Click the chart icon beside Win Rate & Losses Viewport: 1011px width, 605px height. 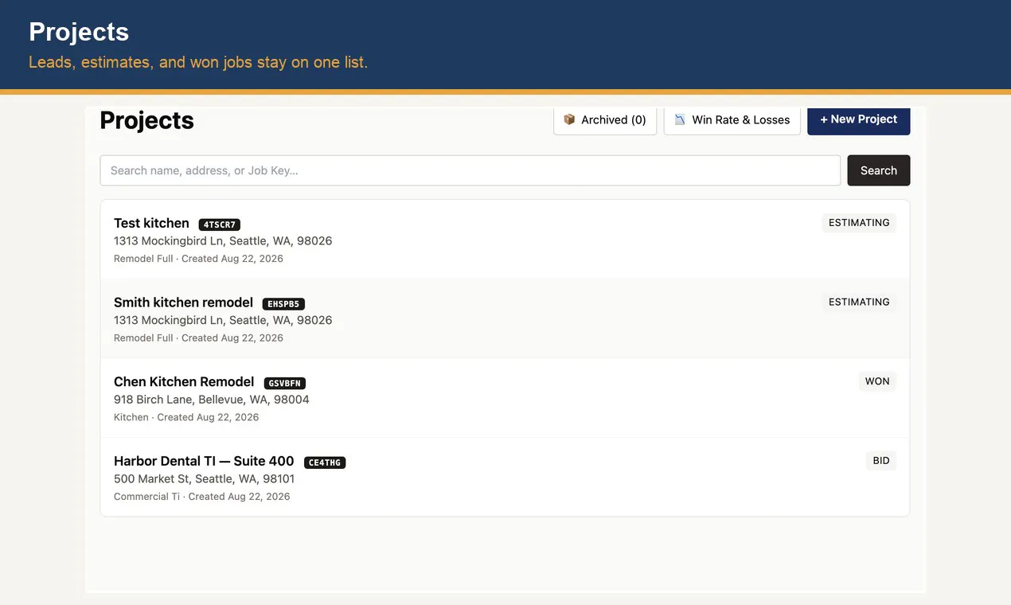(x=680, y=119)
